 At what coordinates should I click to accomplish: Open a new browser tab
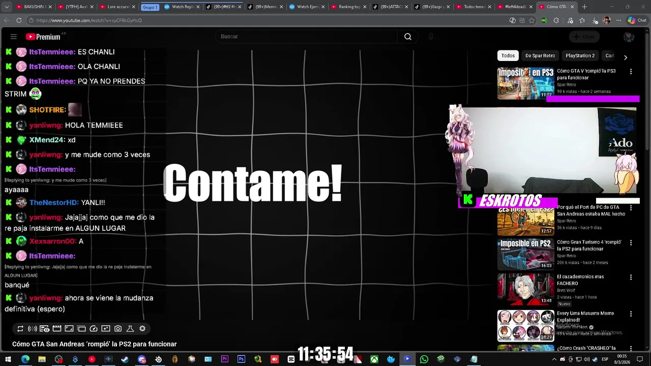point(584,7)
